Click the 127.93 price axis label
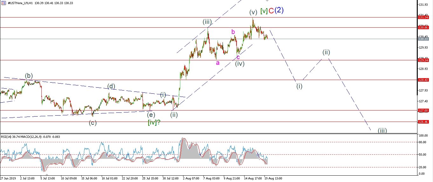Screen dimensions: 433x182 point(423,91)
